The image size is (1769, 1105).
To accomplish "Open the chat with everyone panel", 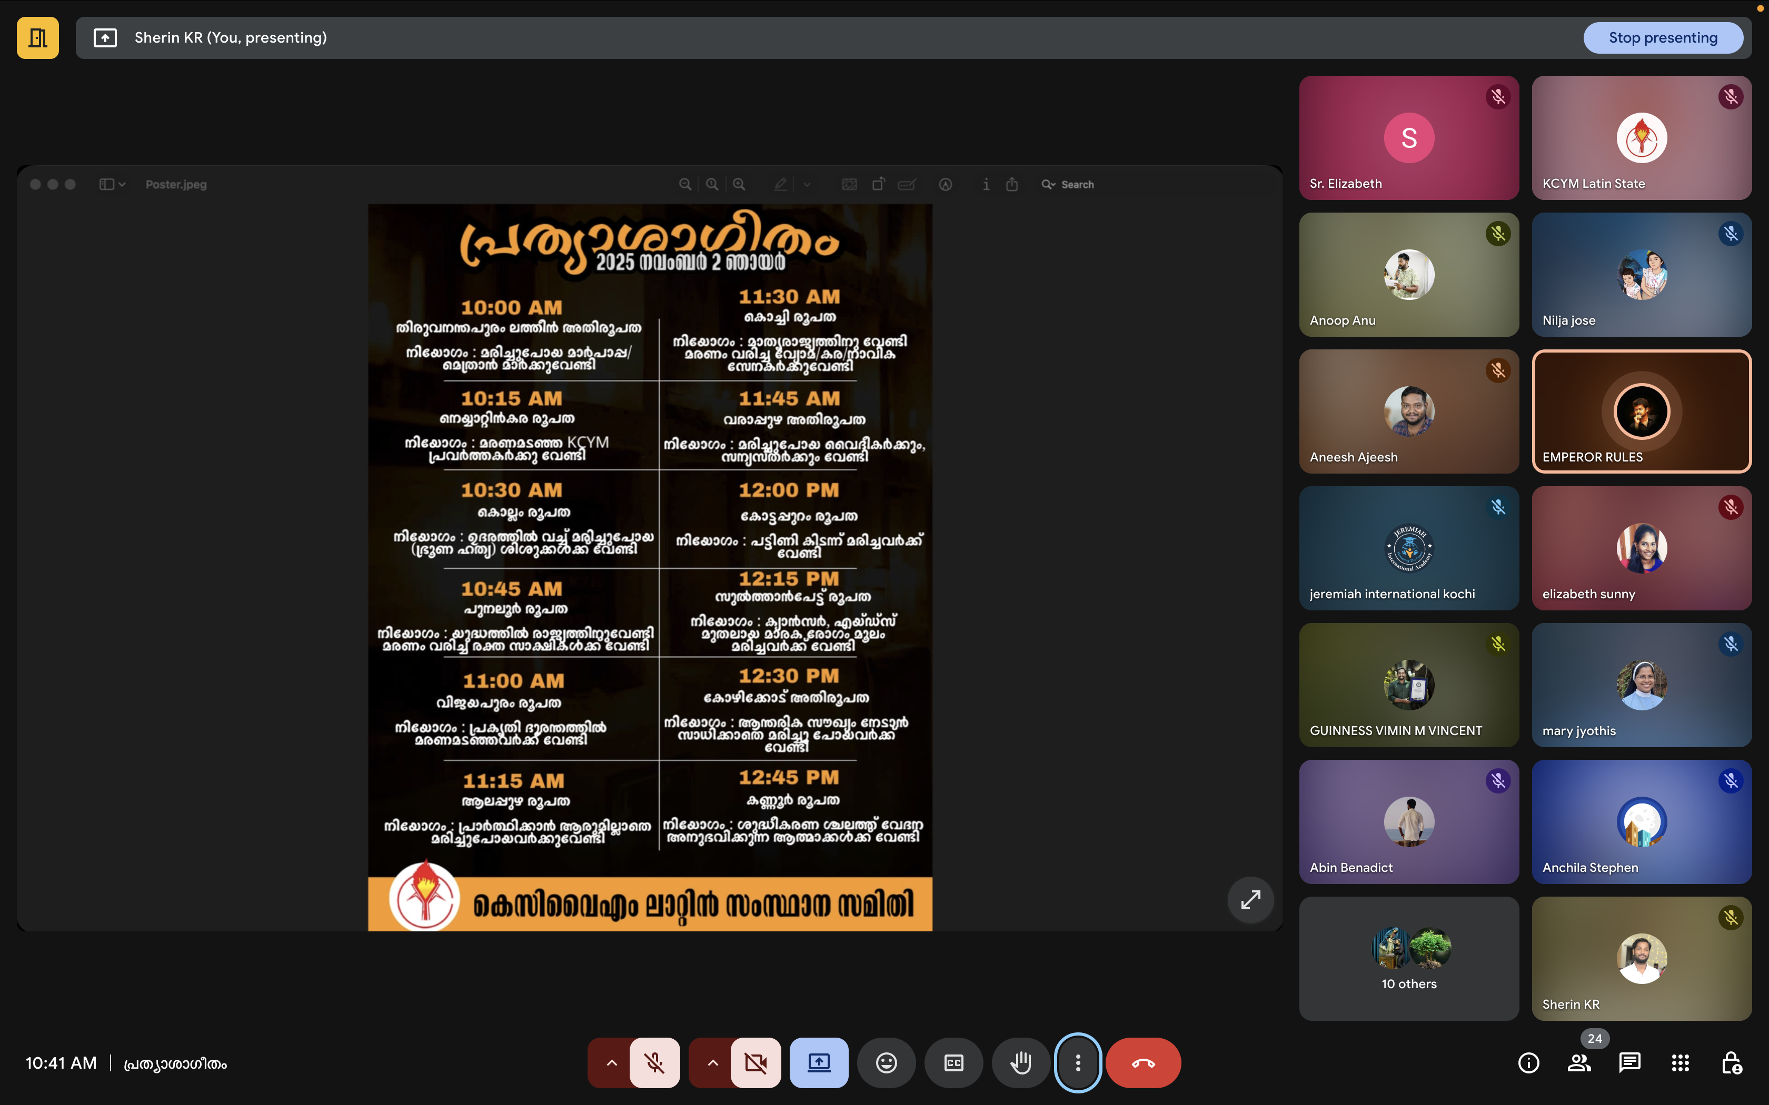I will click(x=1629, y=1062).
